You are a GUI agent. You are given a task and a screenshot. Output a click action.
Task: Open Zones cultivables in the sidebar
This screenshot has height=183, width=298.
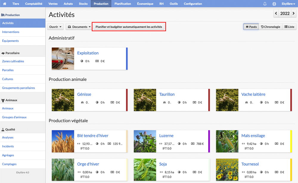pyautogui.click(x=23, y=61)
